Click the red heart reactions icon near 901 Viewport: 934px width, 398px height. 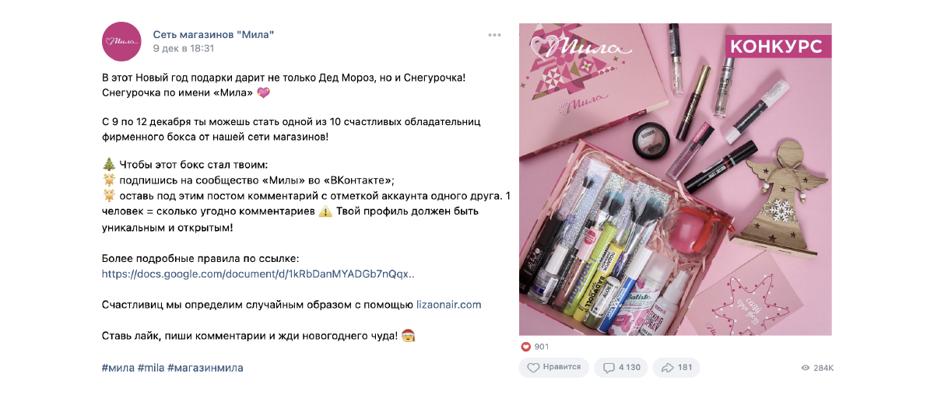(x=525, y=347)
